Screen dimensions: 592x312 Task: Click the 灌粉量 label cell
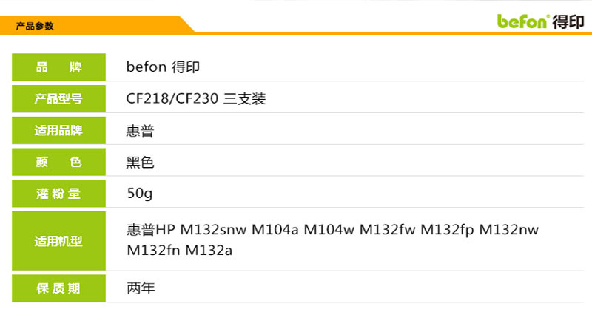tap(59, 194)
